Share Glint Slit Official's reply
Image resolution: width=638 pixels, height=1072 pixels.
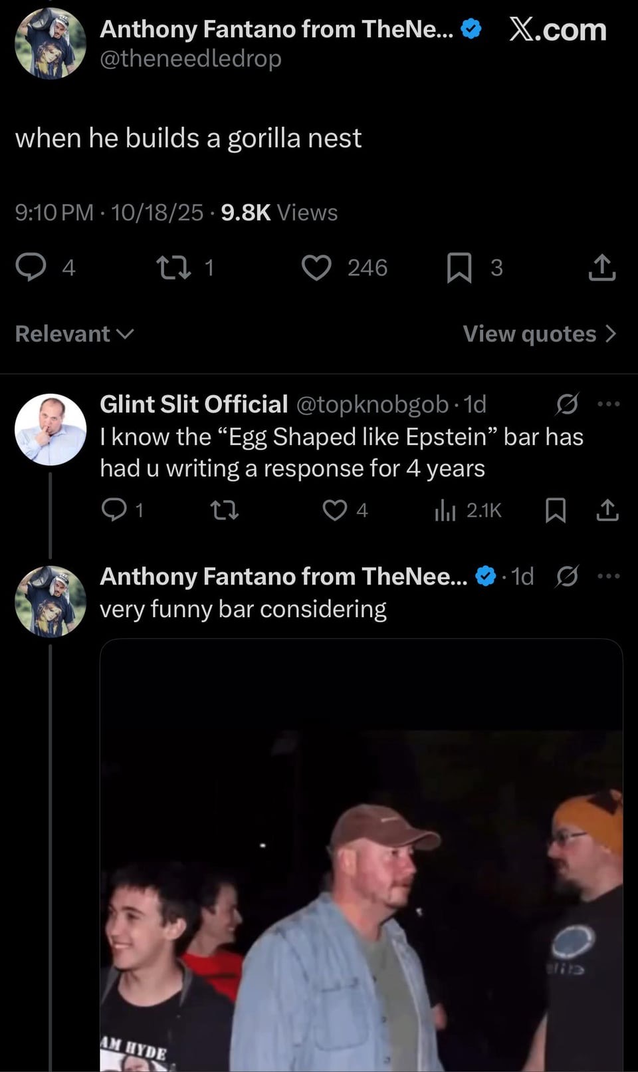(x=607, y=510)
